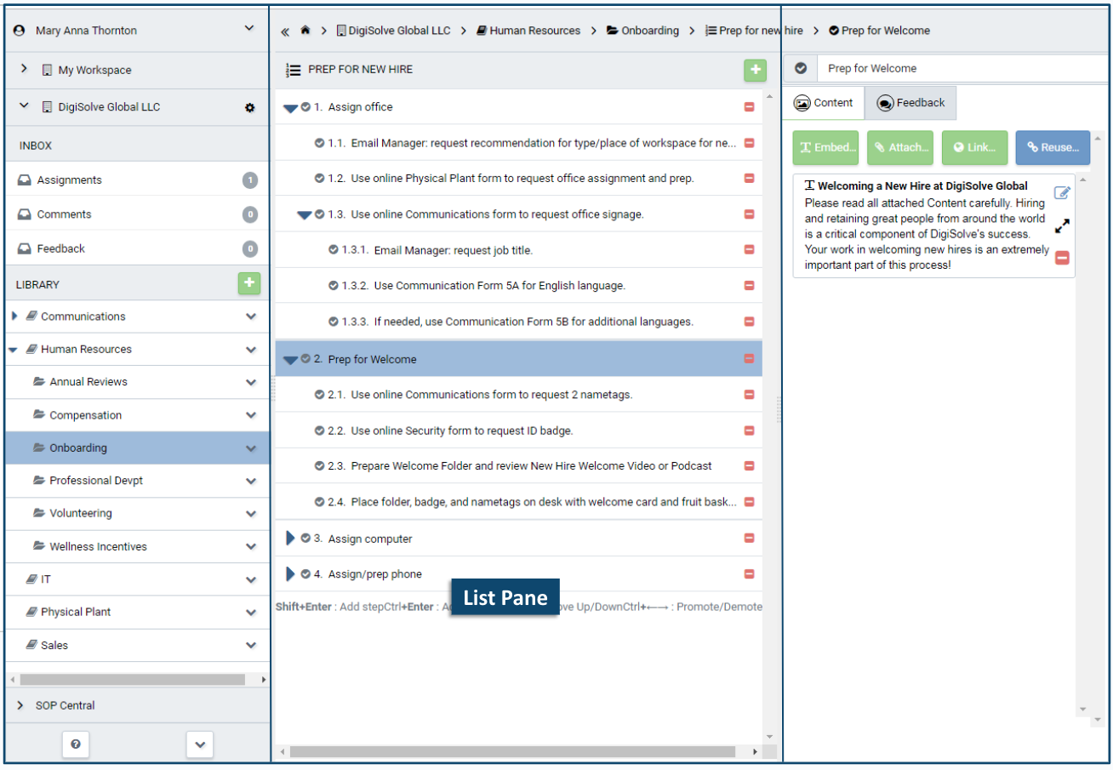This screenshot has height=770, width=1113.
Task: Add a new library with green plus
Action: (x=248, y=283)
